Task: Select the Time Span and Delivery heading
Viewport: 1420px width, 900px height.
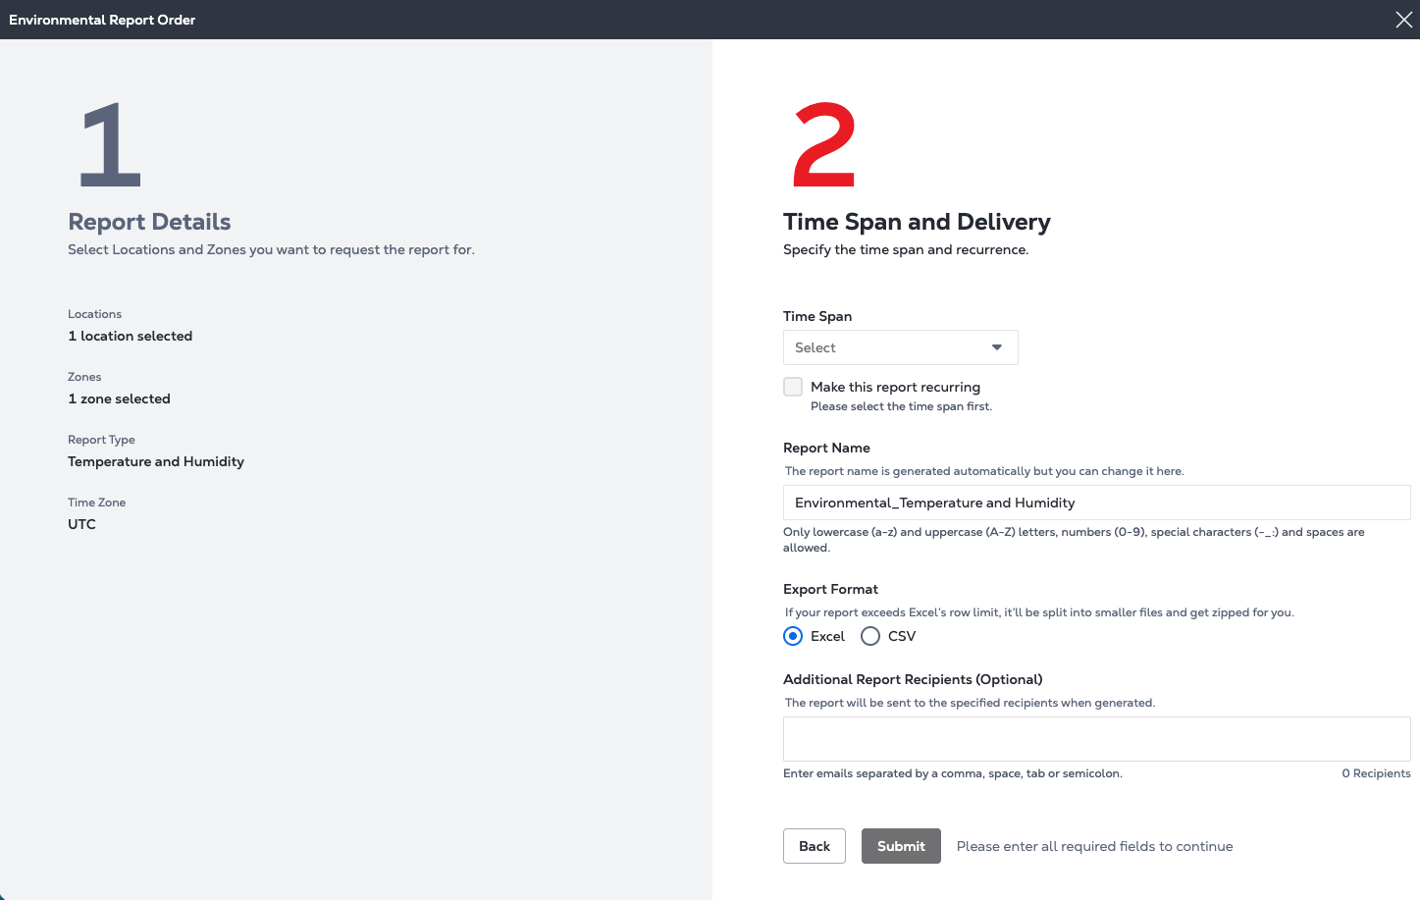Action: 917,222
